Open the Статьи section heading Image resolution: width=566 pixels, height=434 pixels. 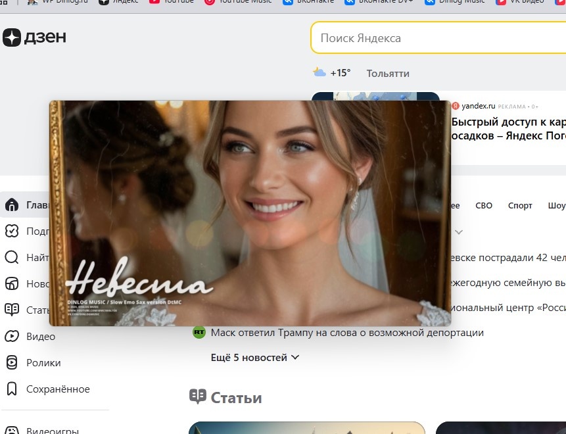click(x=225, y=397)
